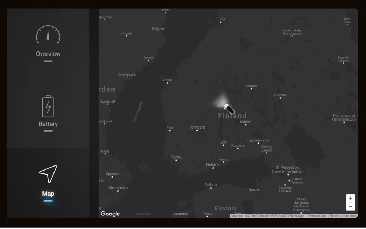Image resolution: width=366 pixels, height=229 pixels.
Task: Select the Tallinn city marker
Action: [210, 188]
